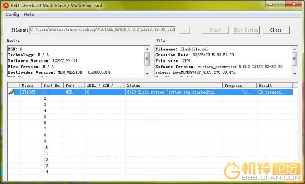
Task: Focus the Filename path input field
Action: coord(103,30)
